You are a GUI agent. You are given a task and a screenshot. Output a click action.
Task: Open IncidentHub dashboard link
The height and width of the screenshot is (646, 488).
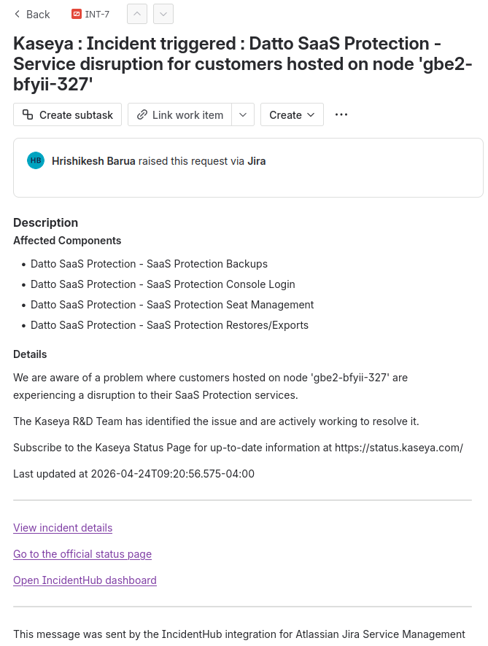coord(85,580)
